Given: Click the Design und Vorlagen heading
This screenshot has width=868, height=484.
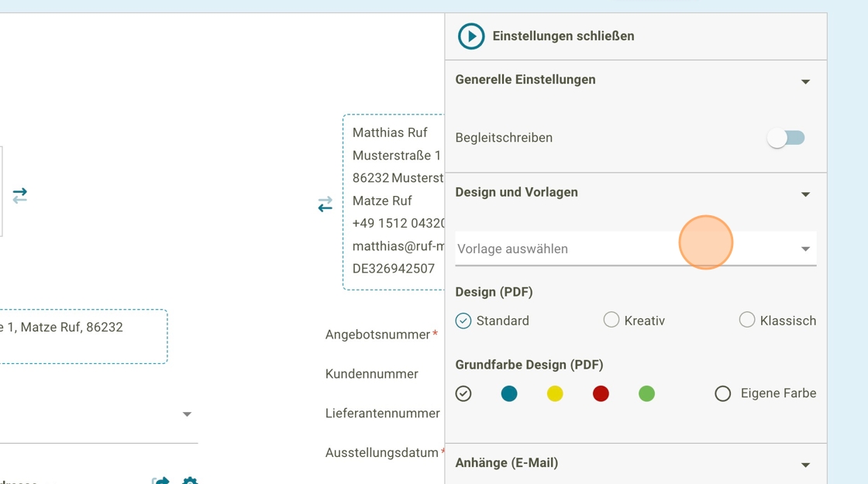Looking at the screenshot, I should tap(516, 193).
